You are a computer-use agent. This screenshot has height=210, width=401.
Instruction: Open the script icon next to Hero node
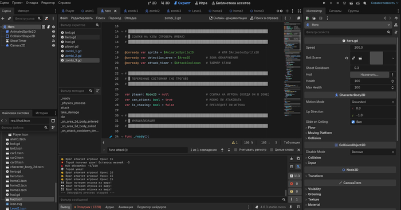point(48,27)
